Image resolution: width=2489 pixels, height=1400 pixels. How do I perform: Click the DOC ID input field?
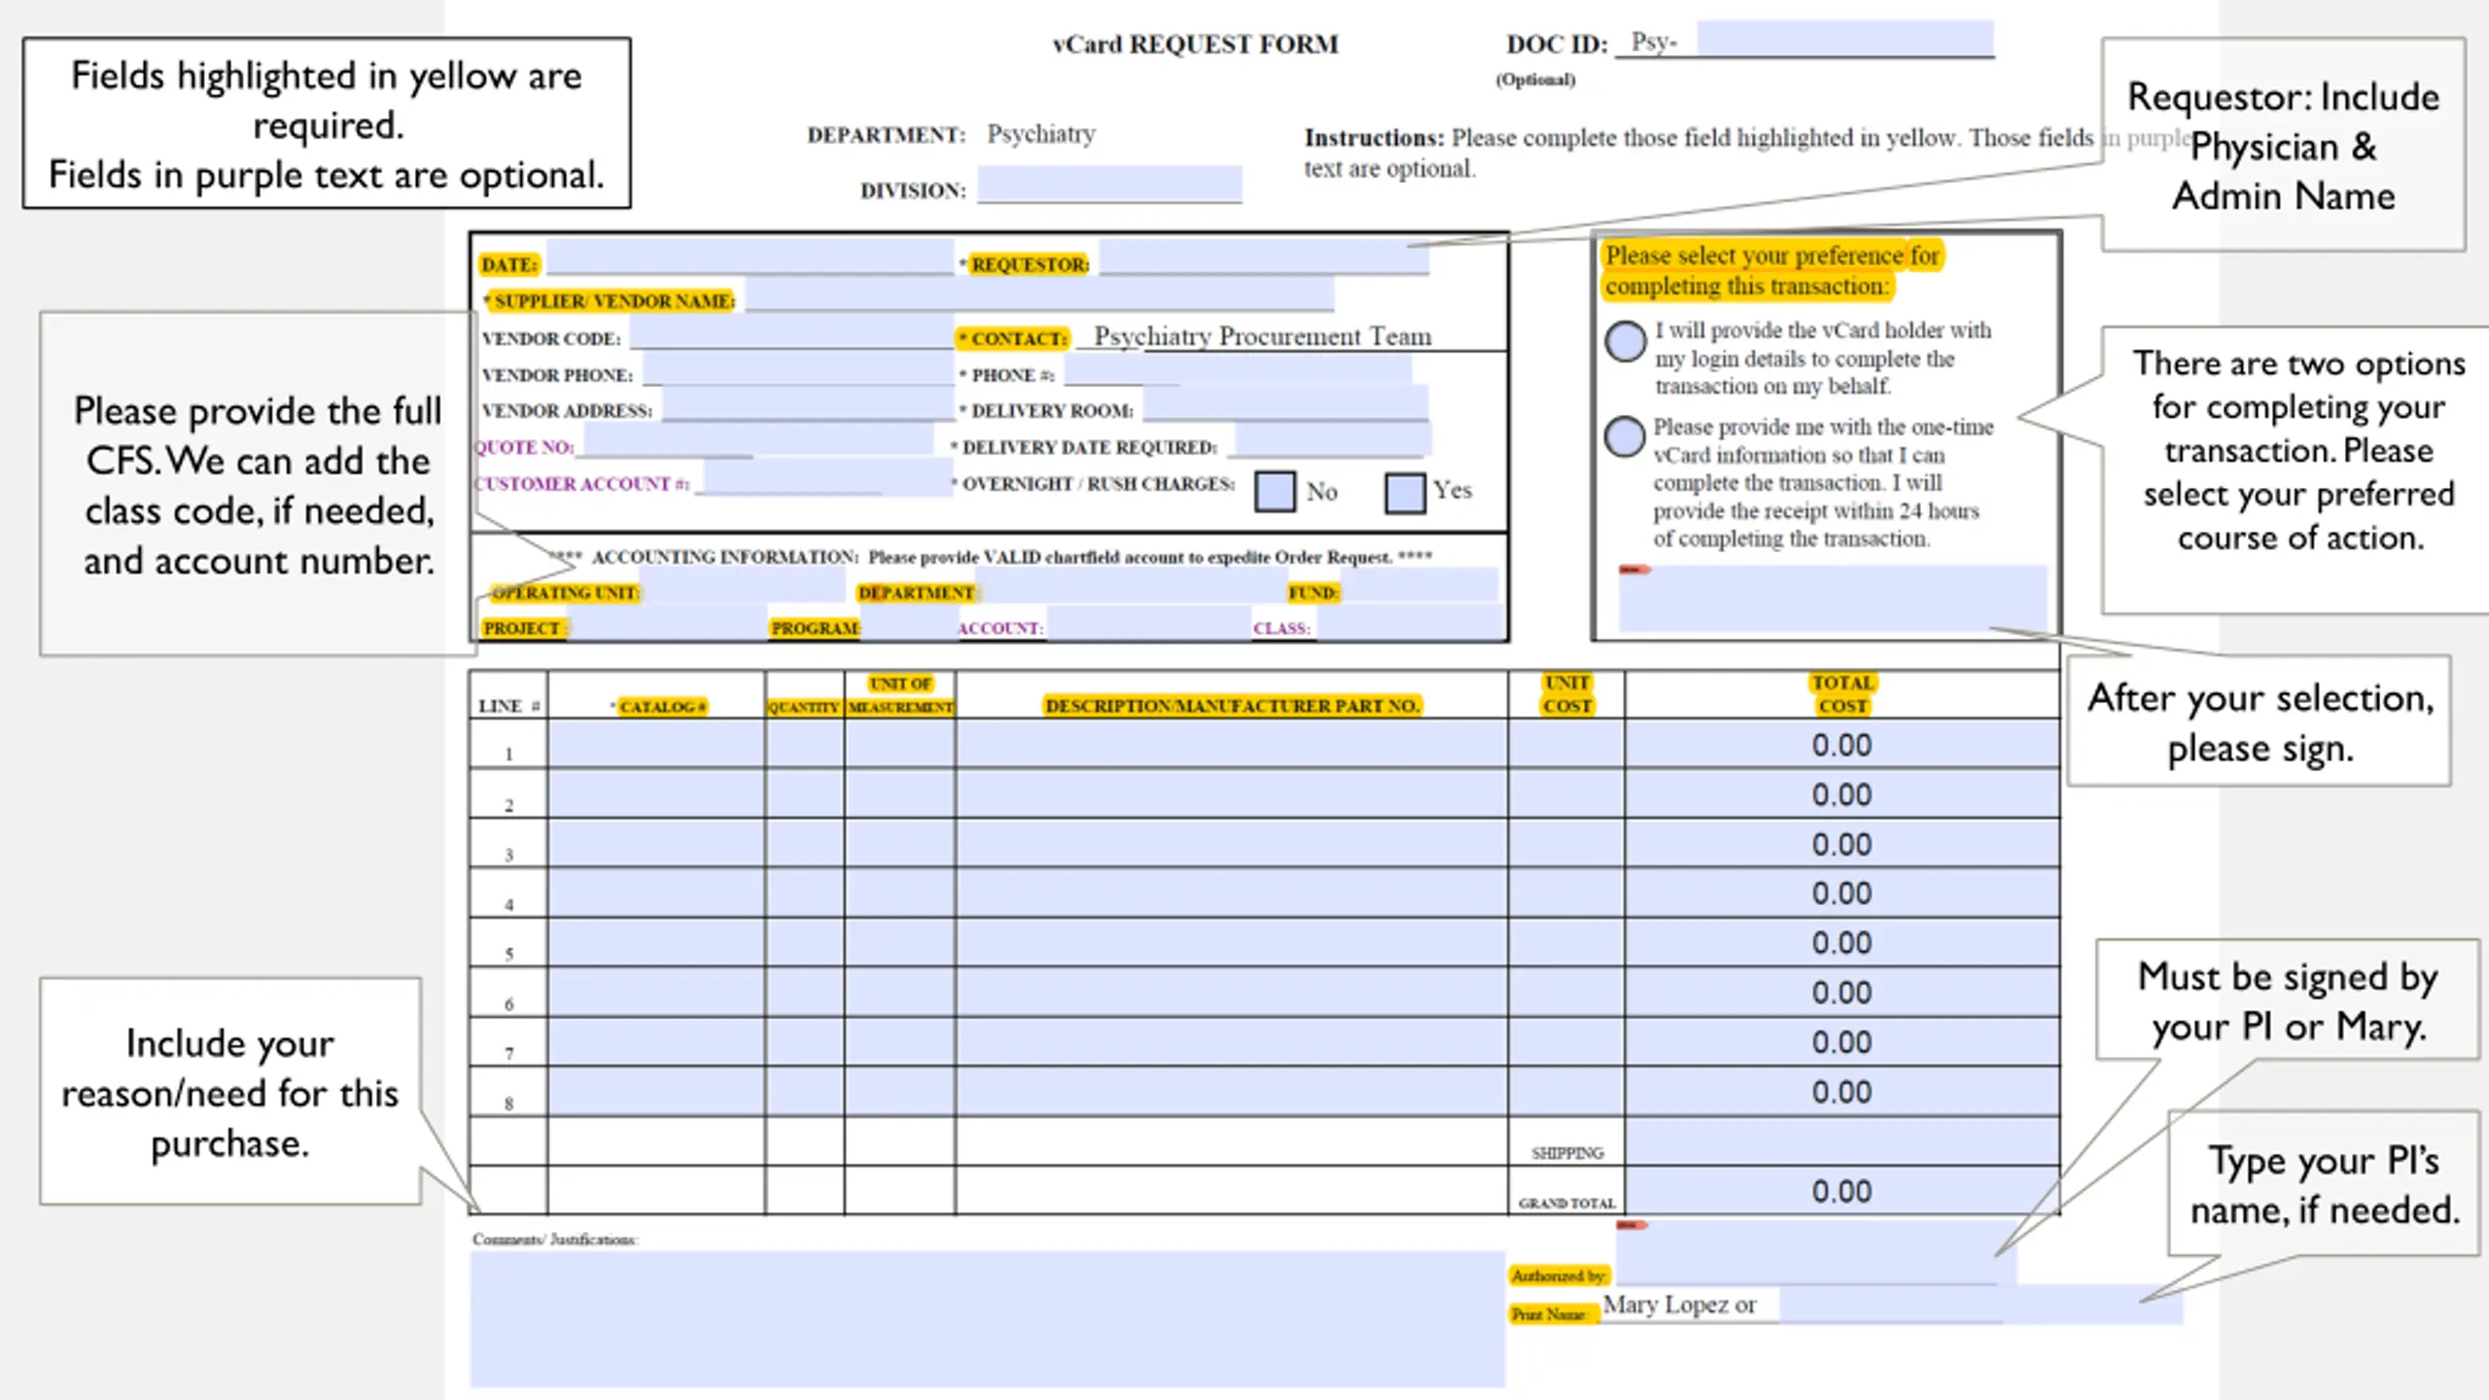pos(1845,39)
